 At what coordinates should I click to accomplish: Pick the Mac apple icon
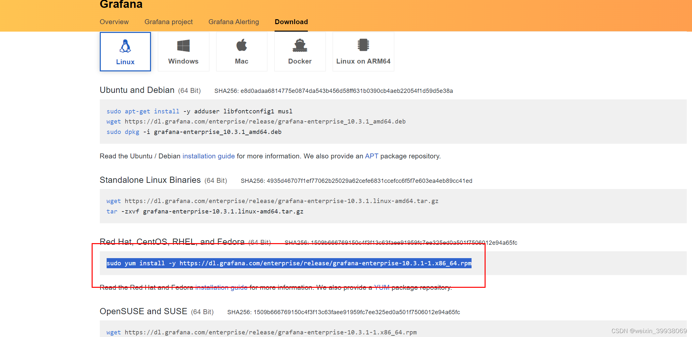pos(242,45)
